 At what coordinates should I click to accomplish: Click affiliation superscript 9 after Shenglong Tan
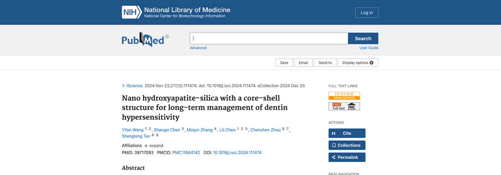click(157, 135)
